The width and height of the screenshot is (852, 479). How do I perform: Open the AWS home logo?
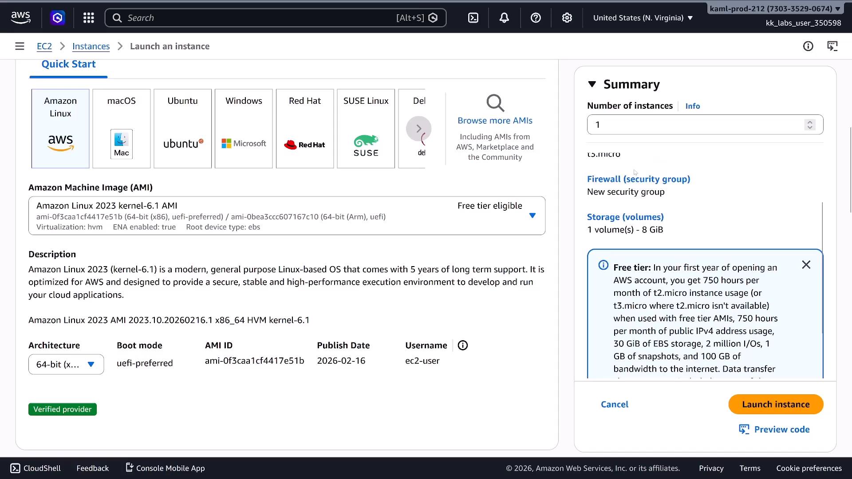tap(21, 18)
